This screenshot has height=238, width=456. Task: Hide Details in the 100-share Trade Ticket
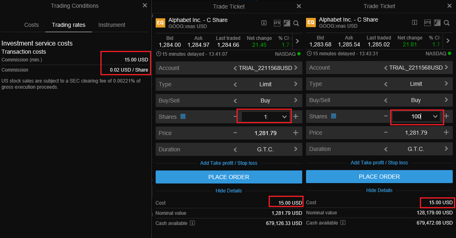click(379, 190)
